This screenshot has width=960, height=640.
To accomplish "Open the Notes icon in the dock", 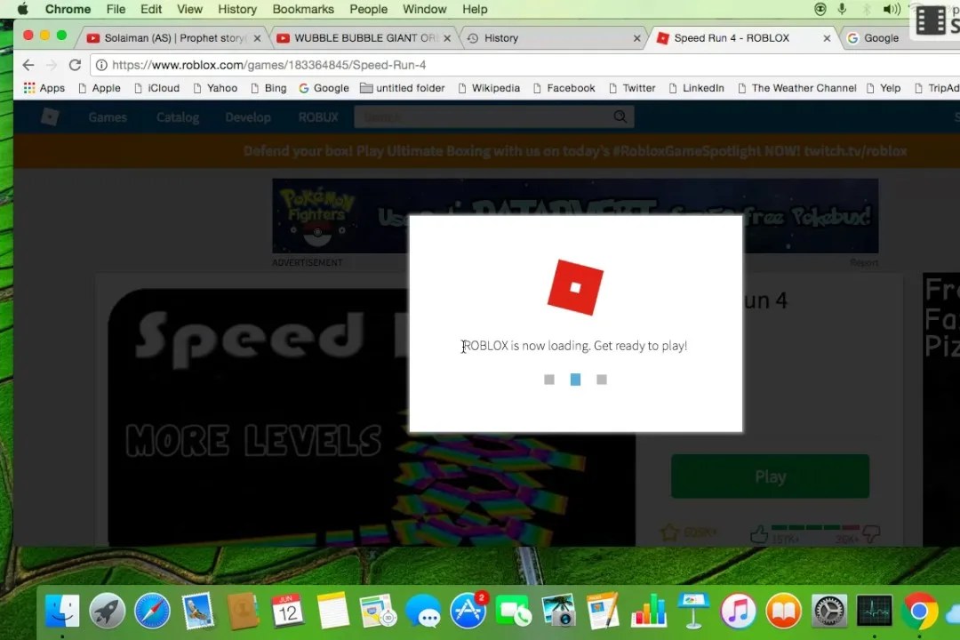I will [332, 611].
